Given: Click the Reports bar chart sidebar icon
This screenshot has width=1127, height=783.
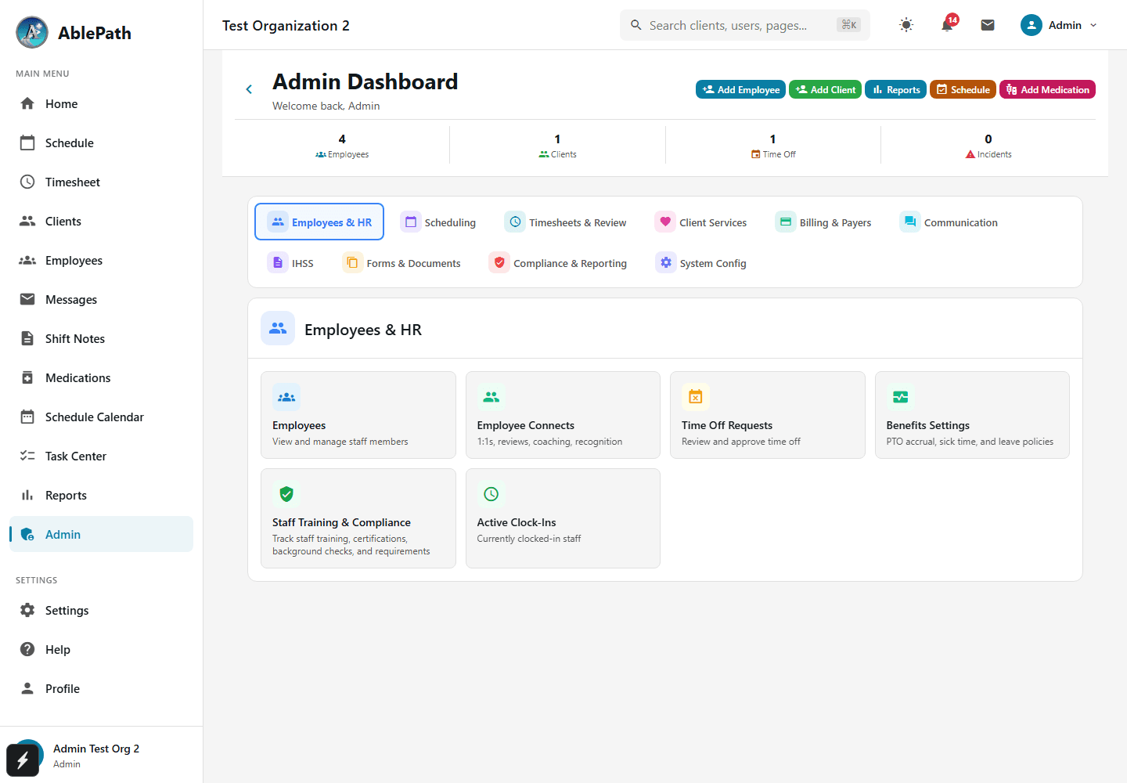Looking at the screenshot, I should [27, 495].
